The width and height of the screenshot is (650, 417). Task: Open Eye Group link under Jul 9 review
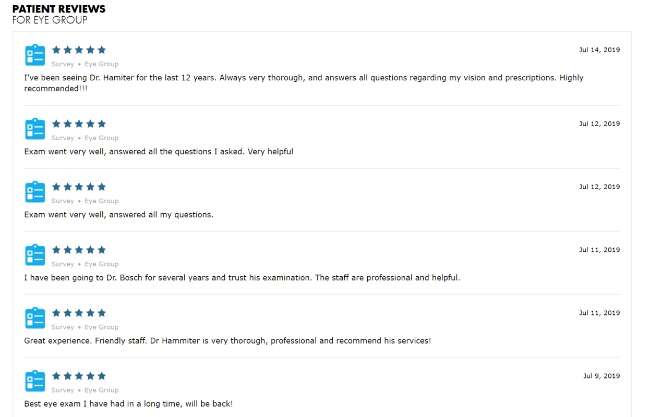102,390
